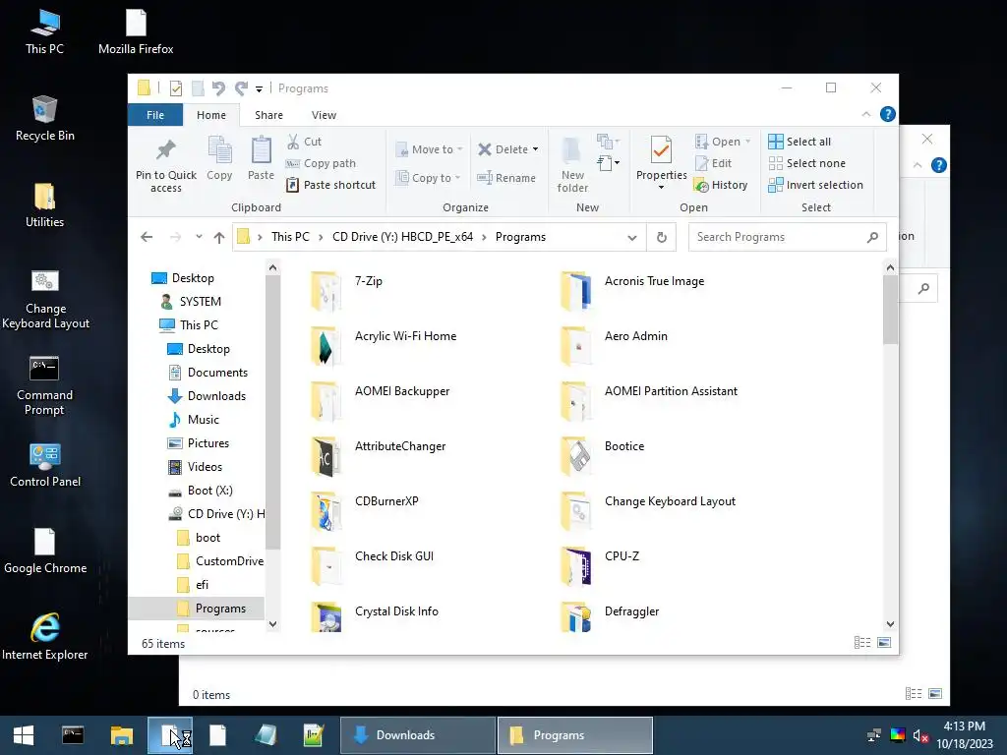Click Copy path in Clipboard group
This screenshot has height=755, width=1007.
321,163
